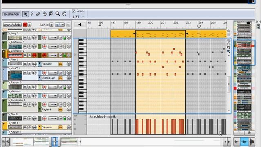Image resolution: width=261 pixels, height=147 pixels.
Task: Select the Magnify zoom tool
Action: coord(58,14)
